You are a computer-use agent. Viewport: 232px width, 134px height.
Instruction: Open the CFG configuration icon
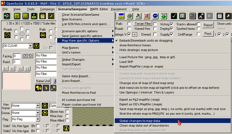155,16
